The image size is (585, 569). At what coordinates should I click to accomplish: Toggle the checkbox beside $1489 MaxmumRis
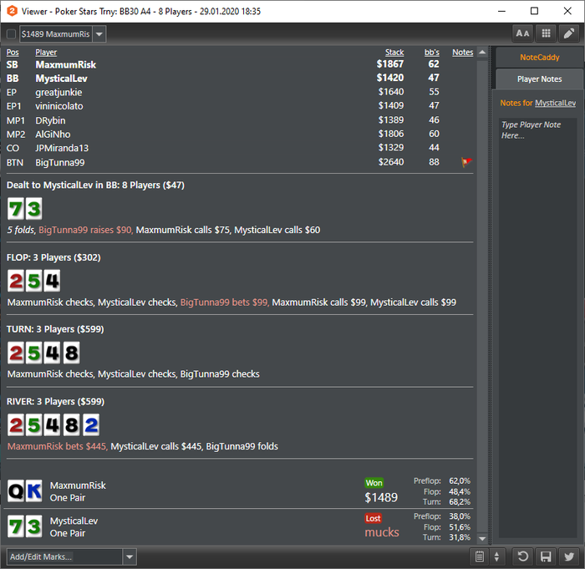click(11, 34)
